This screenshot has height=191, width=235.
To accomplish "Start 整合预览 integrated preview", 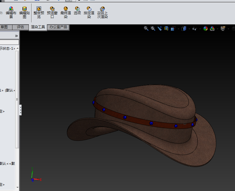I will tap(39, 9).
